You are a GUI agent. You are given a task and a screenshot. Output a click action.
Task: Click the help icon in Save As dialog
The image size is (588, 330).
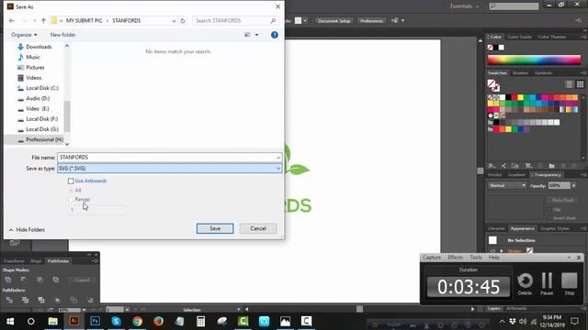click(275, 35)
